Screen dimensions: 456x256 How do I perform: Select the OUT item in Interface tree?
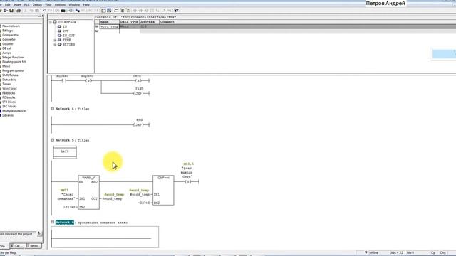click(x=66, y=31)
